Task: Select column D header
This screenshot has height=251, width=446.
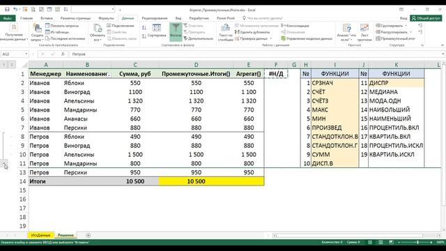Action: (196, 65)
